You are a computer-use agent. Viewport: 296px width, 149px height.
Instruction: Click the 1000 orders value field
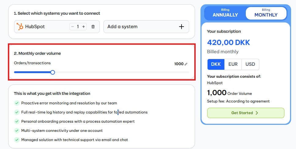pos(179,64)
